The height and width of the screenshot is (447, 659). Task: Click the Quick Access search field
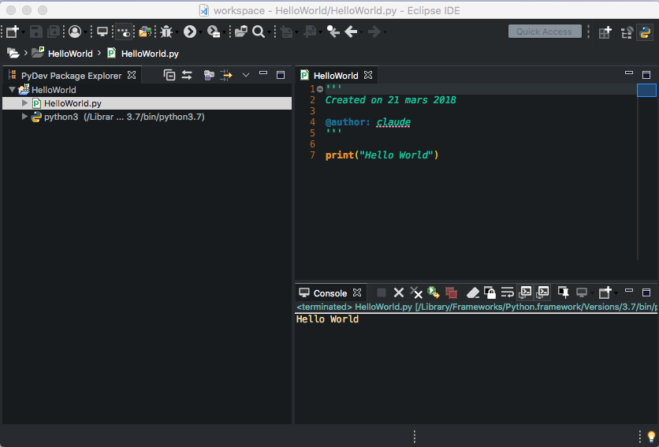click(545, 32)
